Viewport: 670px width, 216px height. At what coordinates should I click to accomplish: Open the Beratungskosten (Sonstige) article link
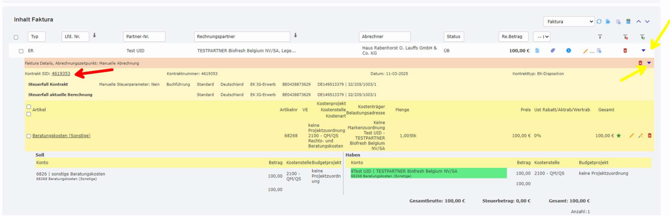coord(61,135)
